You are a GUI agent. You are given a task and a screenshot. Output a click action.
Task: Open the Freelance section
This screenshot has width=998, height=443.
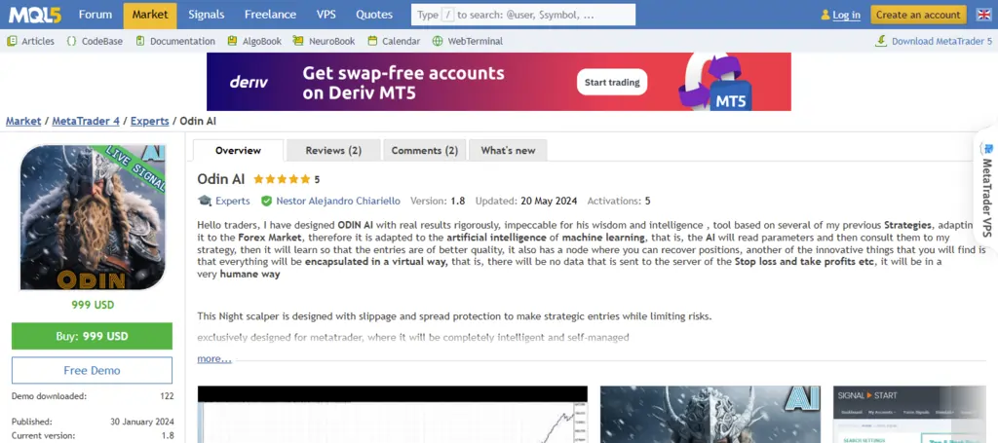click(x=271, y=15)
